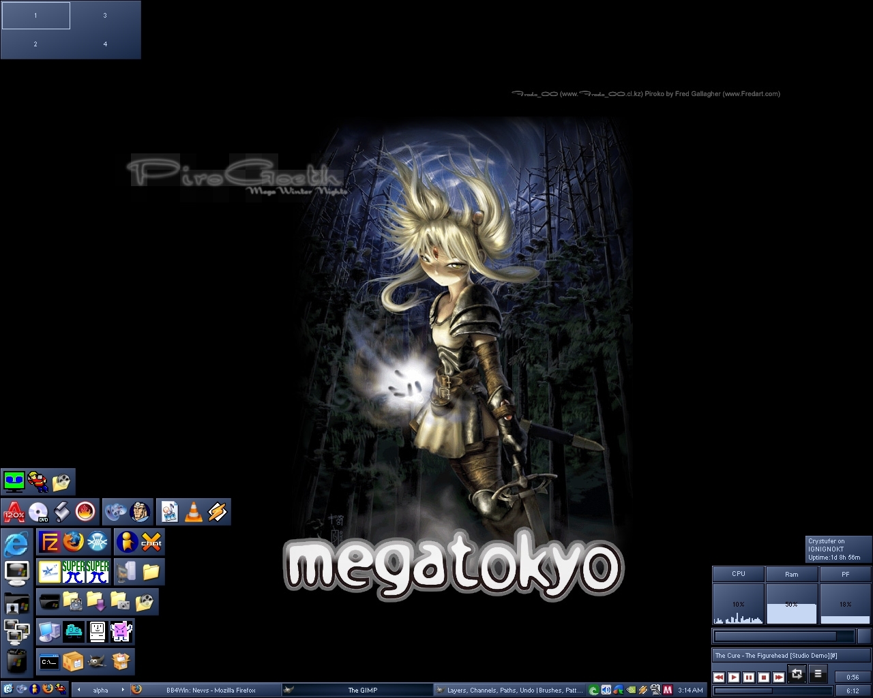Switch to The GIMP taskbar window
The height and width of the screenshot is (698, 873).
tap(357, 690)
